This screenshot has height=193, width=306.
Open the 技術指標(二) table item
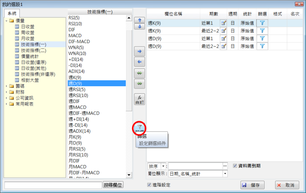pyautogui.click(x=34, y=51)
